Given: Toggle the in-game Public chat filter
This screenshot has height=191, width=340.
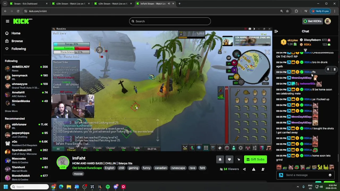Looking at the screenshot, I should coord(84,149).
